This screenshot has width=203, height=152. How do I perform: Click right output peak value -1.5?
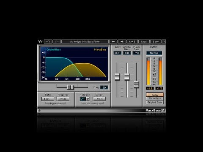[x=159, y=88]
